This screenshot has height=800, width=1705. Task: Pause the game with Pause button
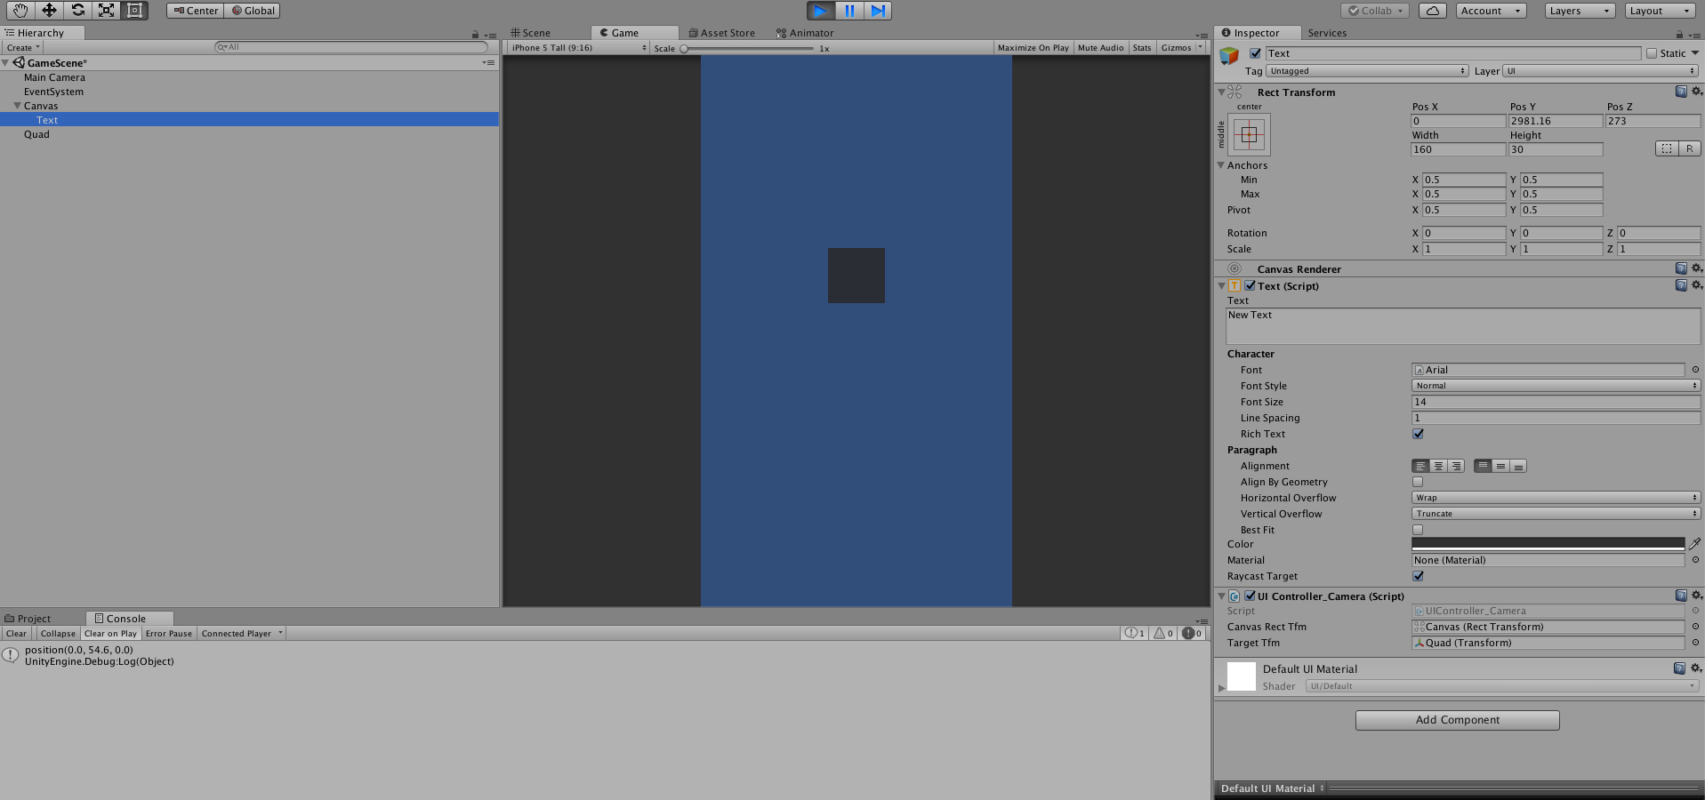click(849, 11)
